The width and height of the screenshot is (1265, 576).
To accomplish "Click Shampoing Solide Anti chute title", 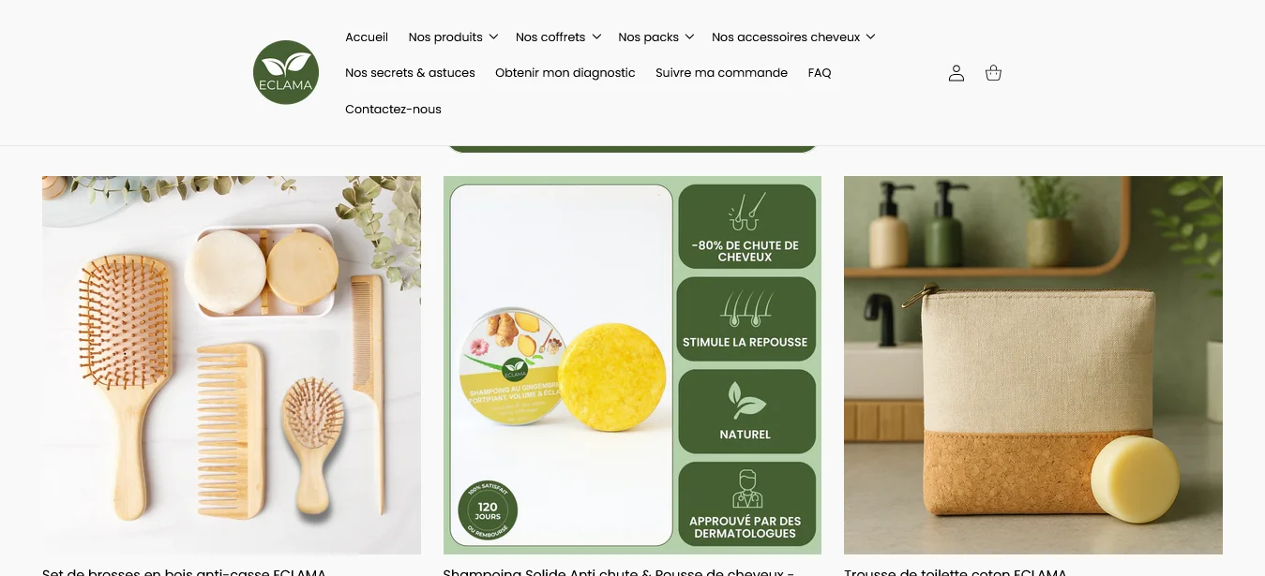I will (619, 571).
